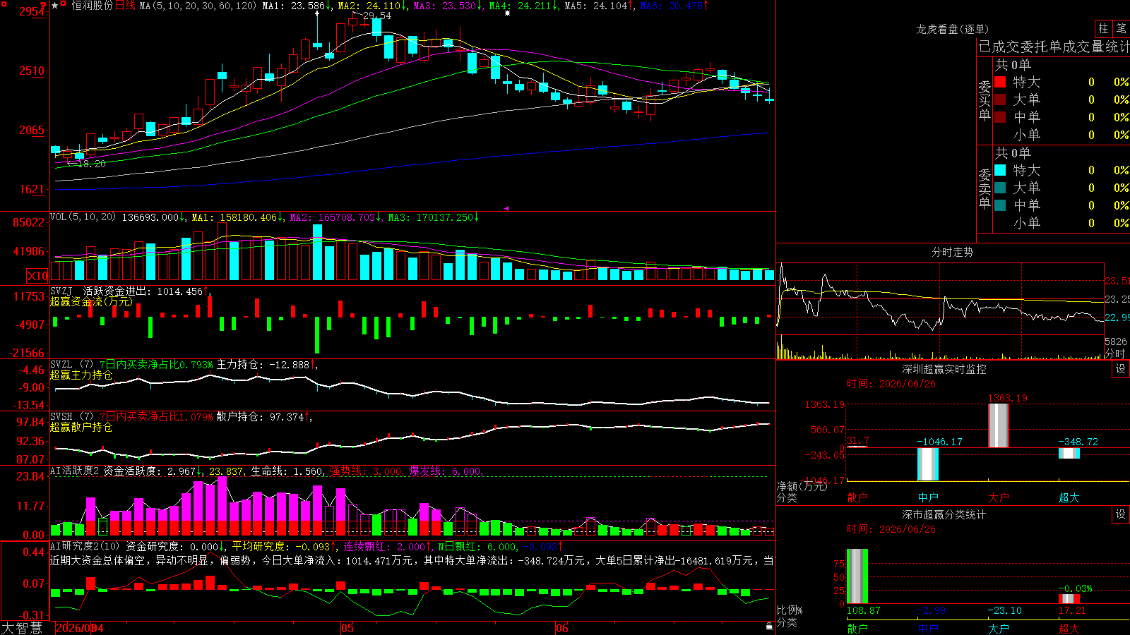Click the 05 month marker on the time axis
The image size is (1130, 635).
pyautogui.click(x=347, y=628)
